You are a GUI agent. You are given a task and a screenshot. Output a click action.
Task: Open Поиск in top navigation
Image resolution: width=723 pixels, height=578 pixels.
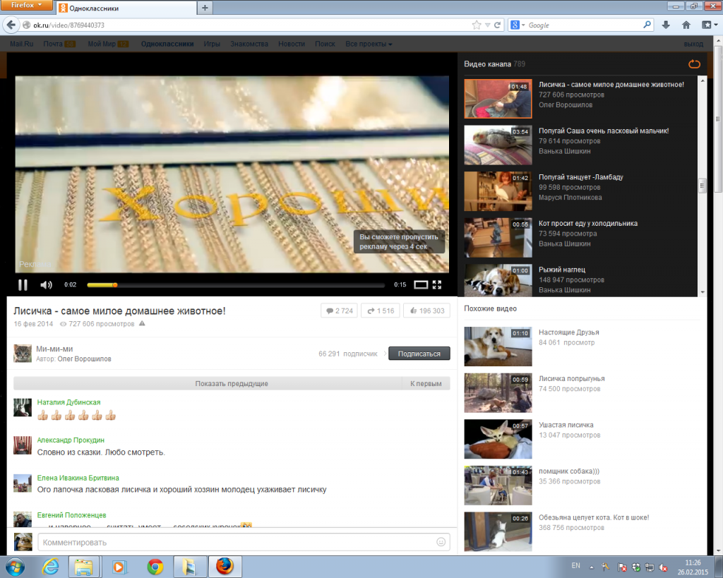(325, 44)
